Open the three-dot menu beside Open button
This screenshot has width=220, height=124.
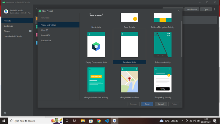tap(214, 9)
